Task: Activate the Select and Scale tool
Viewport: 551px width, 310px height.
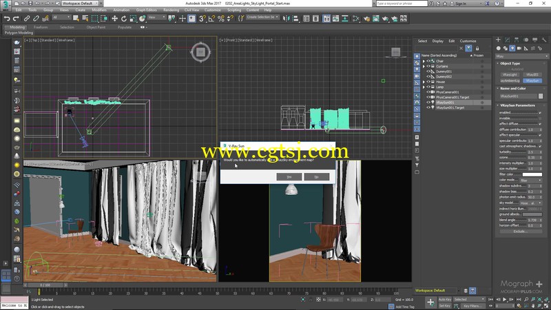Action: click(133, 19)
